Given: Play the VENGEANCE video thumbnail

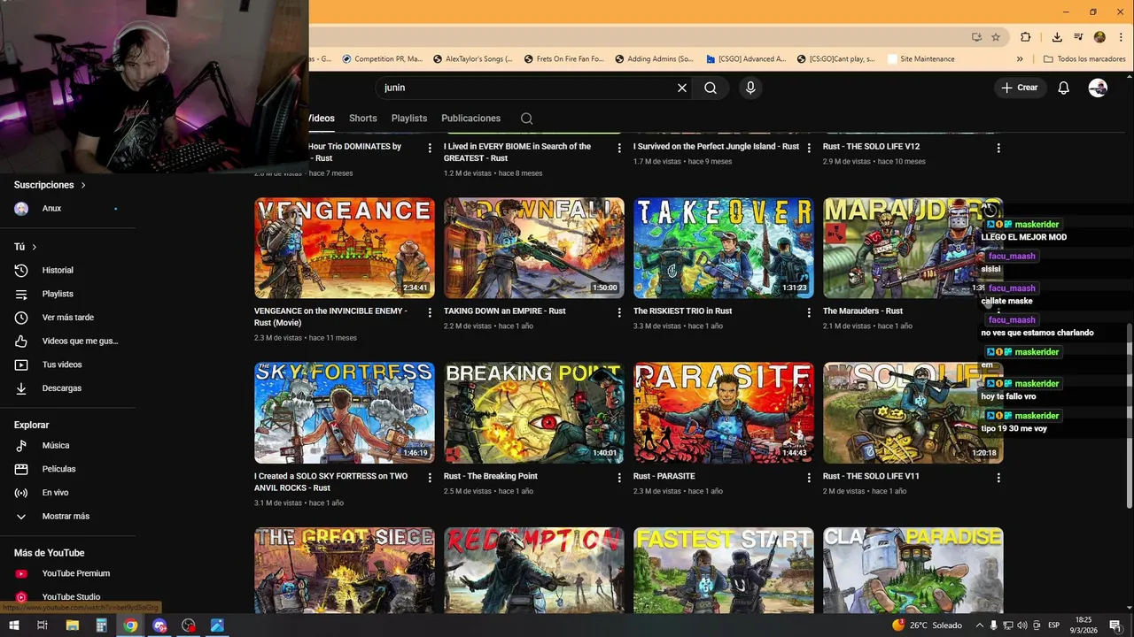Looking at the screenshot, I should click(345, 248).
